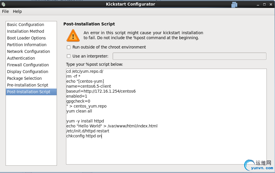Go to the Installation Method section
275x173 pixels.
point(26,31)
